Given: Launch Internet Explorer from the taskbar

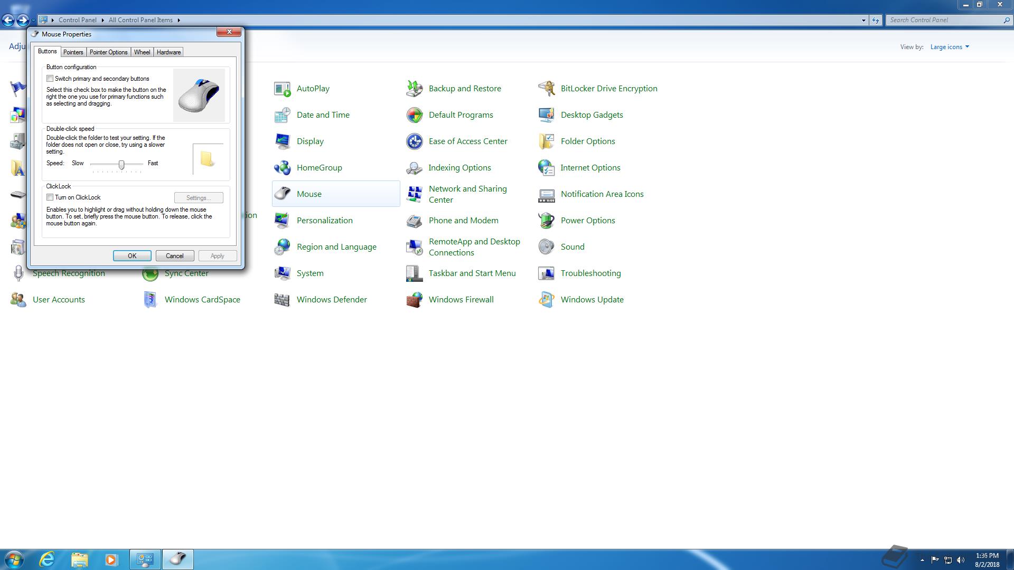Looking at the screenshot, I should (48, 559).
